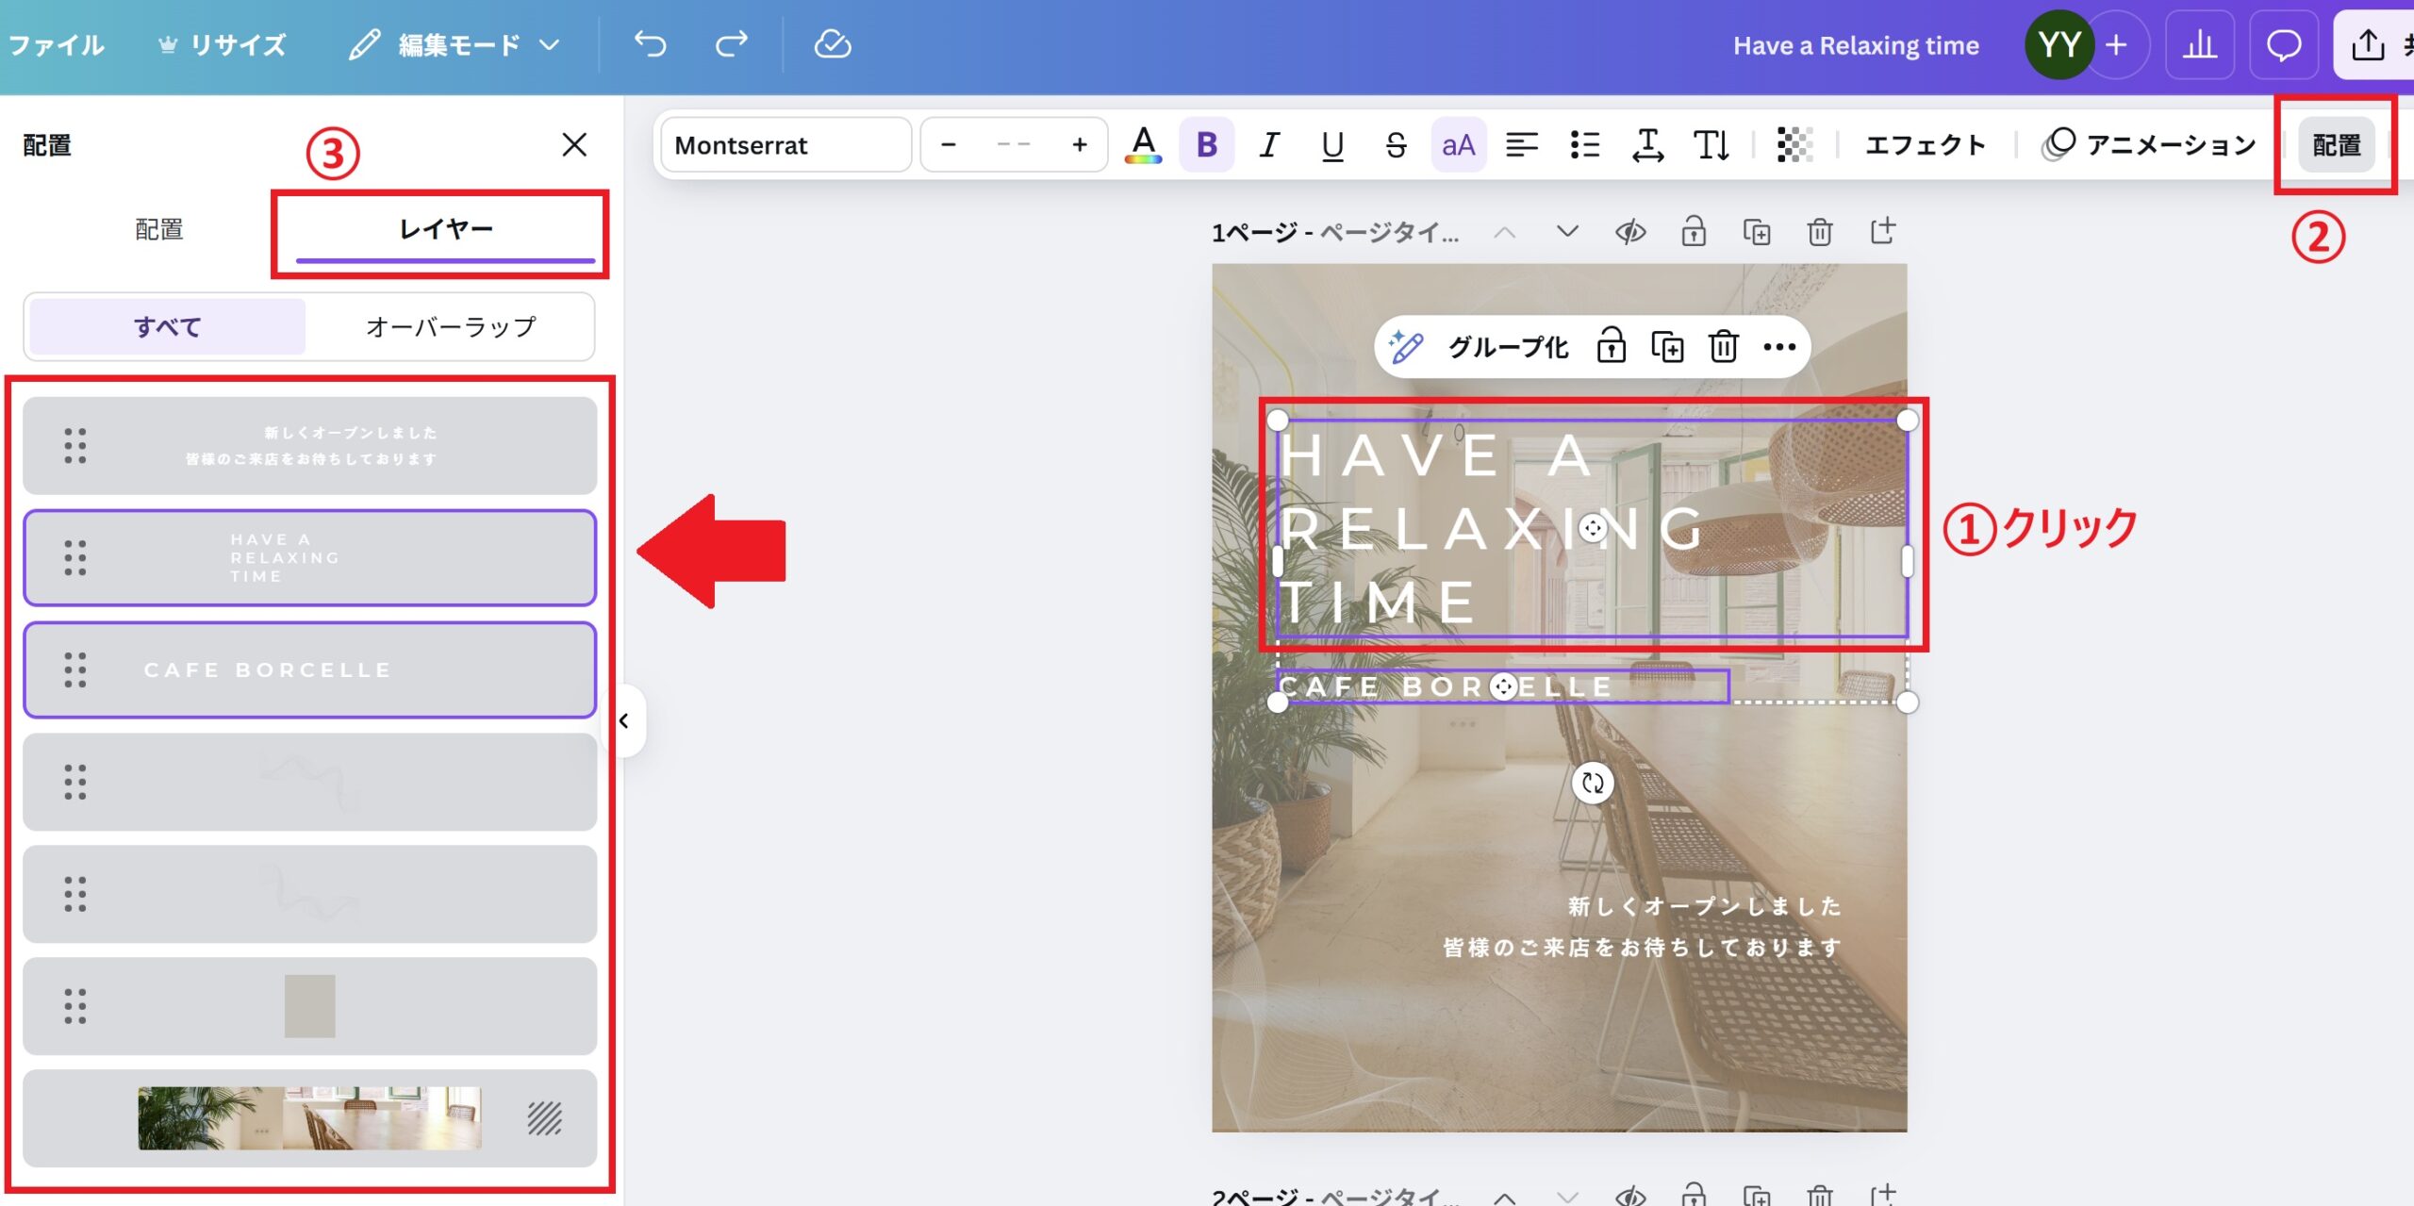The width and height of the screenshot is (2414, 1206).
Task: Toggle bold formatting
Action: 1206,145
